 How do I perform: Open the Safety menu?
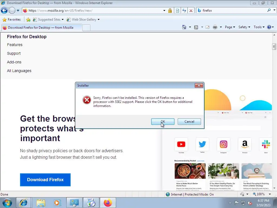point(244,27)
